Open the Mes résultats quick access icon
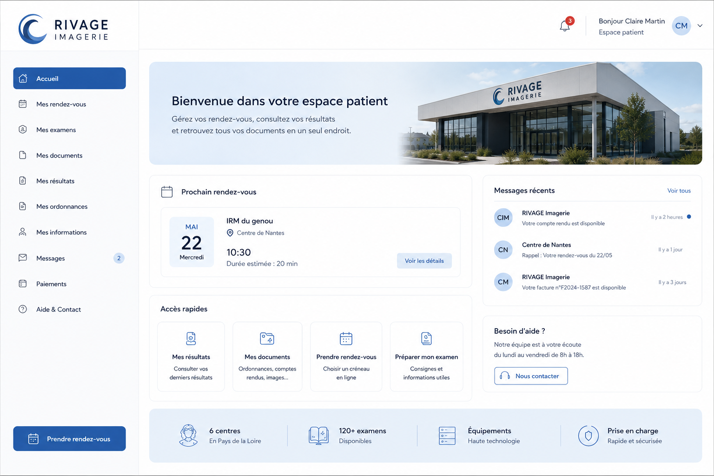 point(191,338)
